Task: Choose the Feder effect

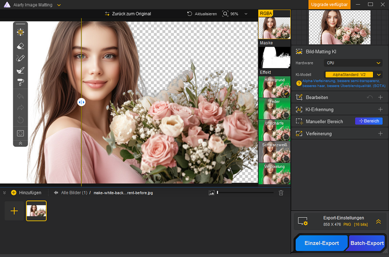Action: click(274, 109)
